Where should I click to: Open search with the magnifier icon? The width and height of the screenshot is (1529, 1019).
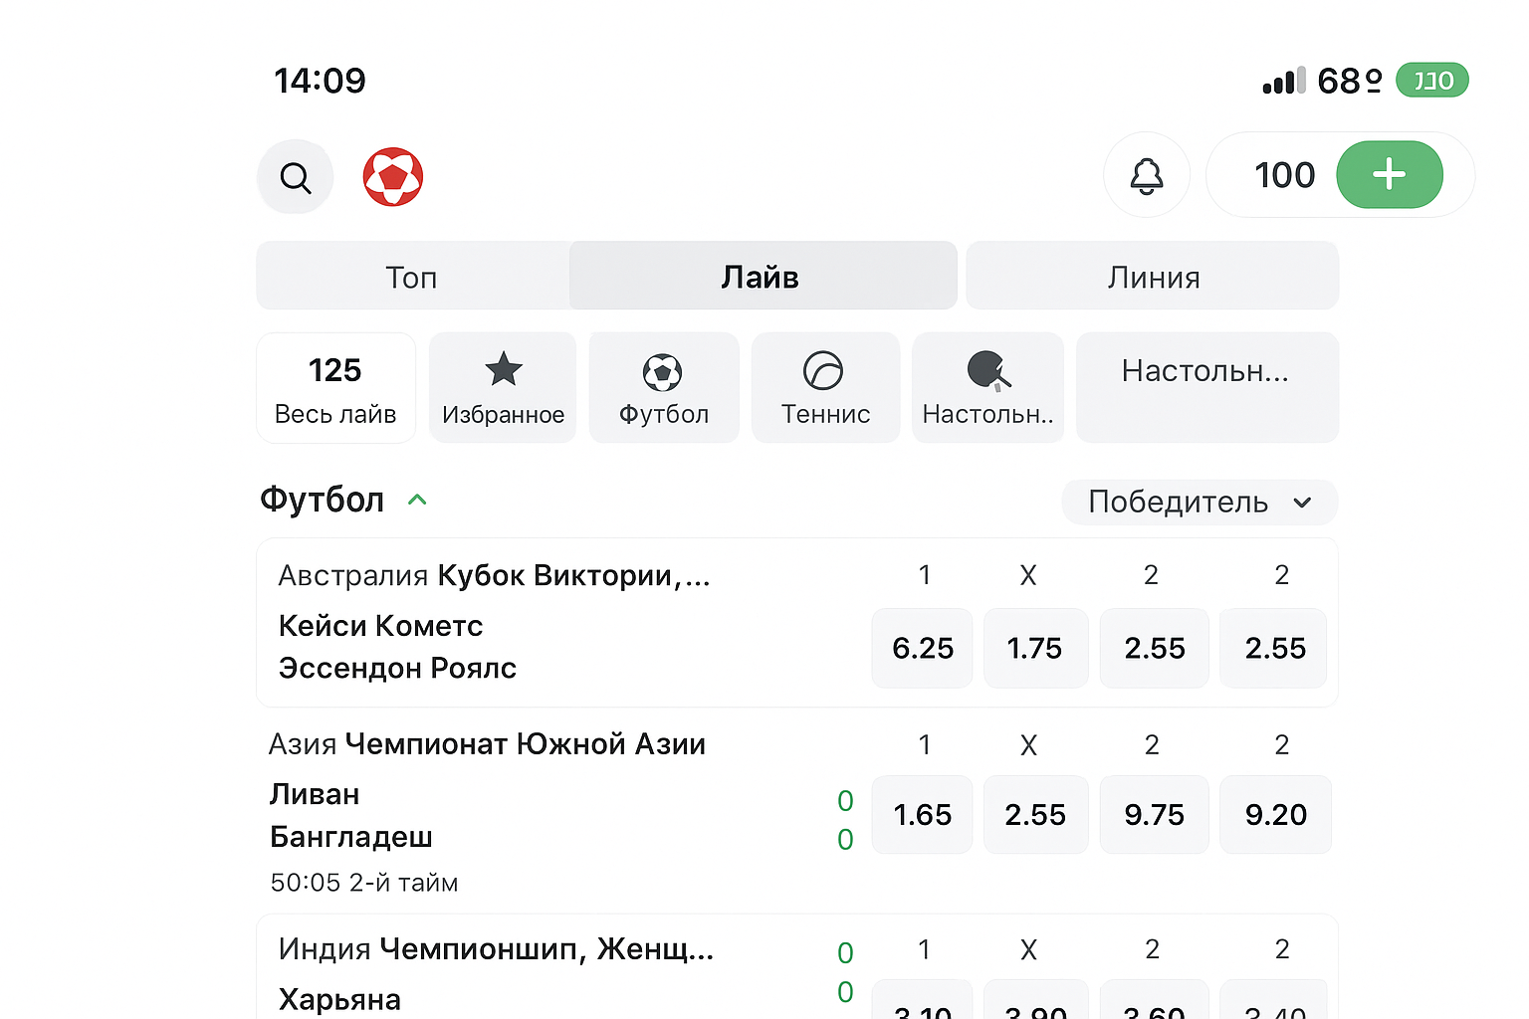pyautogui.click(x=295, y=177)
